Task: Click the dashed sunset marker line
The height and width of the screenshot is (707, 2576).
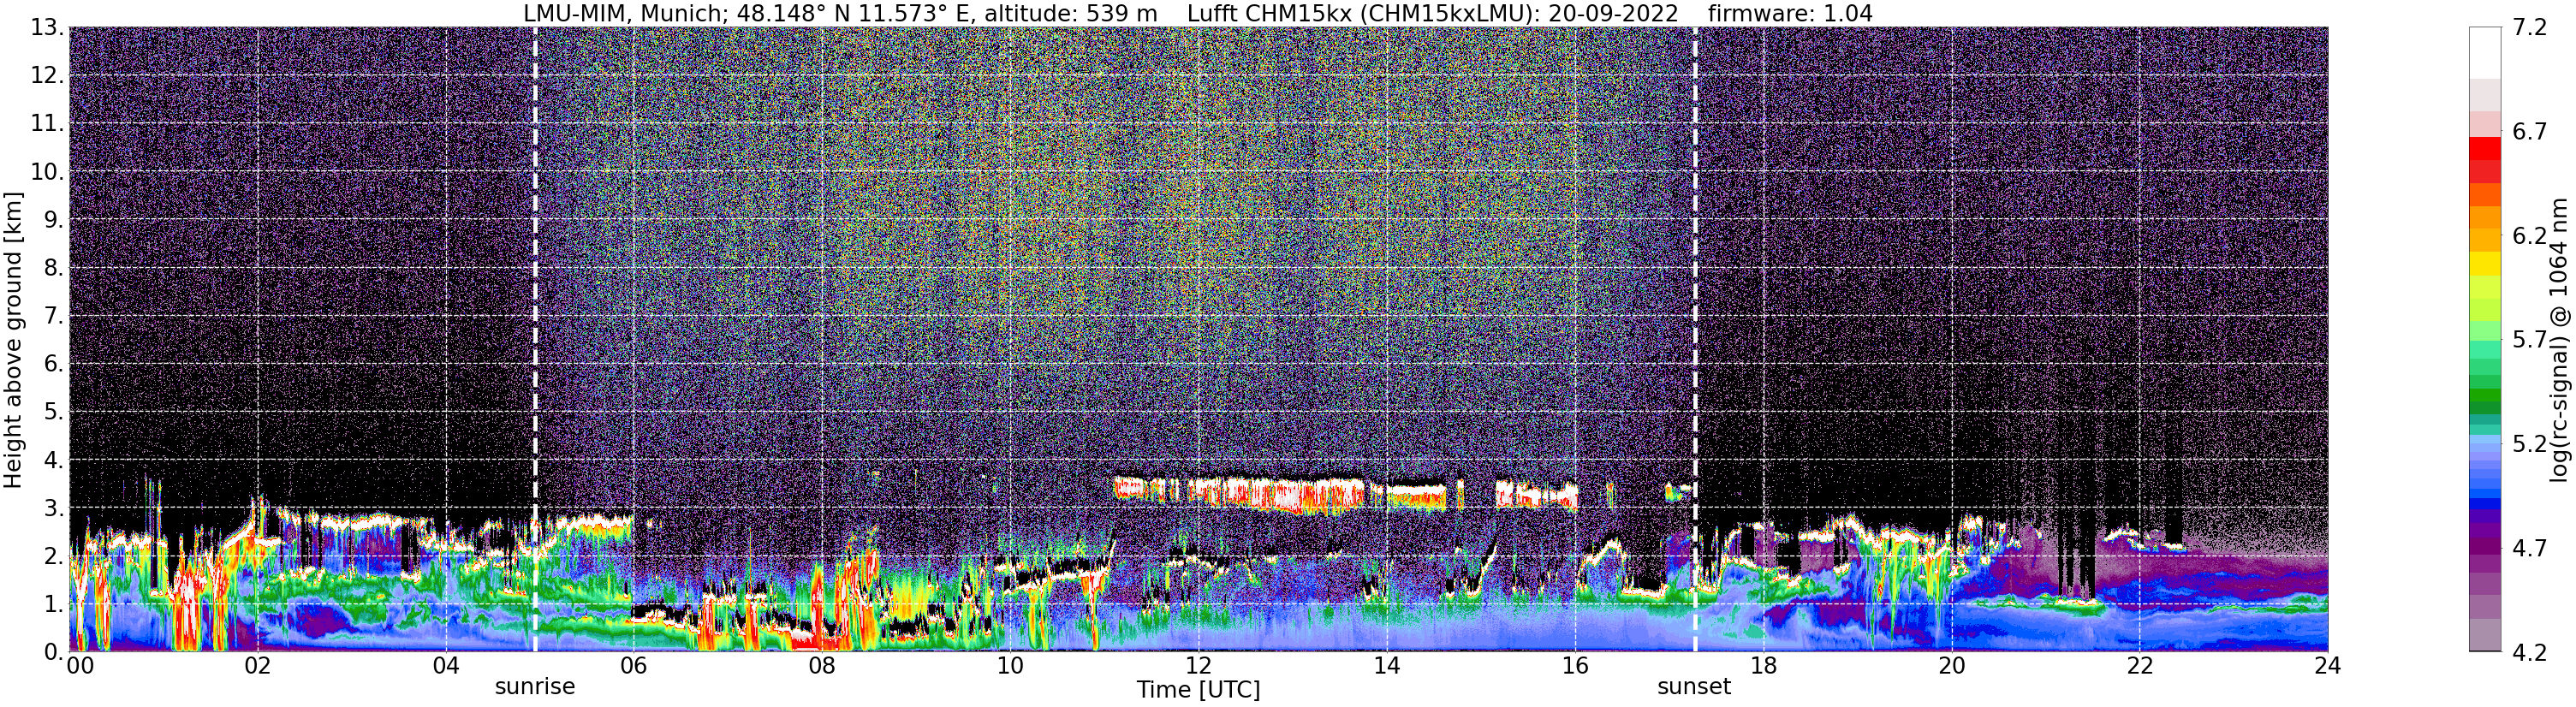Action: (1695, 340)
